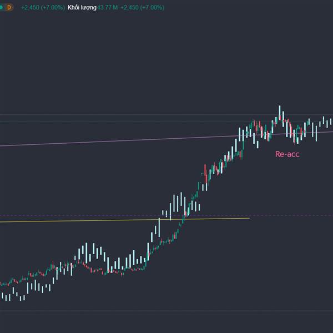Image resolution: width=333 pixels, height=333 pixels.
Task: Click the +2,450 (+7.00%) change after the D badge
Action: [43, 8]
